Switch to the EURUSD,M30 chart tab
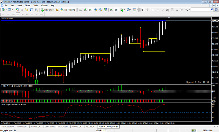The height and width of the screenshot is (132, 219). point(8,126)
